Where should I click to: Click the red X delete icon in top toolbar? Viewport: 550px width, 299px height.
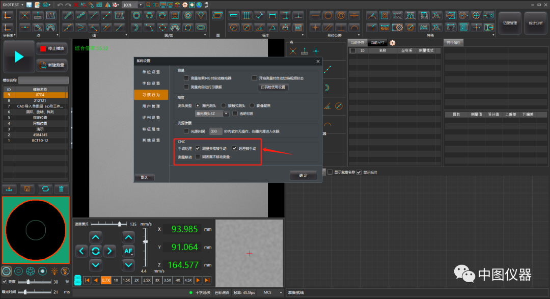(x=76, y=5)
